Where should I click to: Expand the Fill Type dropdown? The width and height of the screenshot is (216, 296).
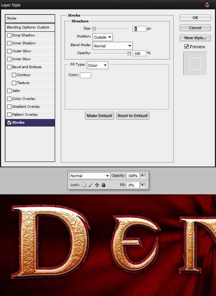tap(97, 65)
